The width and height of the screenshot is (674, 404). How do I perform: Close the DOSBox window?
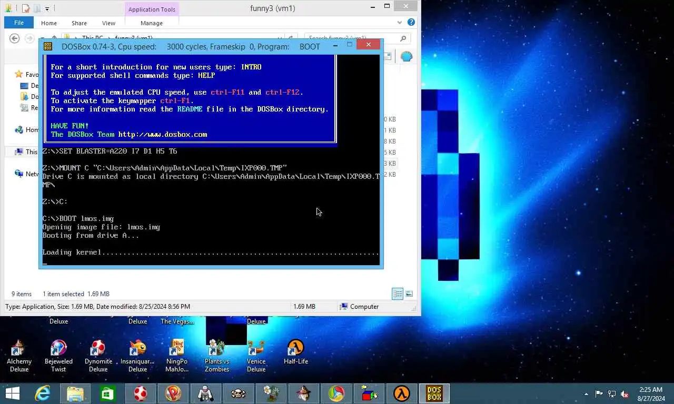(368, 45)
